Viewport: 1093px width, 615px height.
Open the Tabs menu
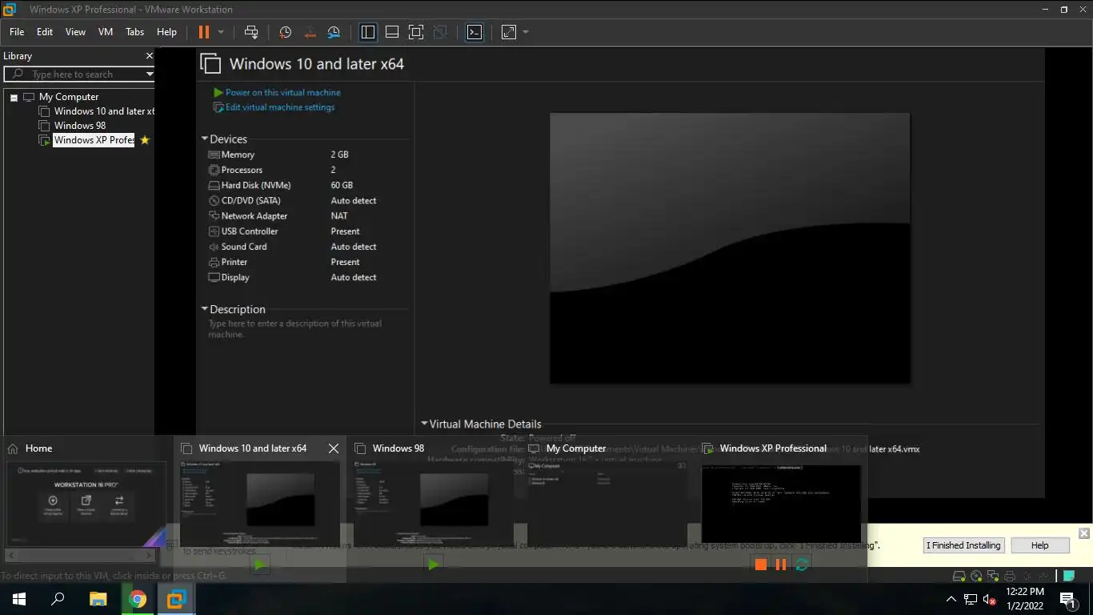135,32
